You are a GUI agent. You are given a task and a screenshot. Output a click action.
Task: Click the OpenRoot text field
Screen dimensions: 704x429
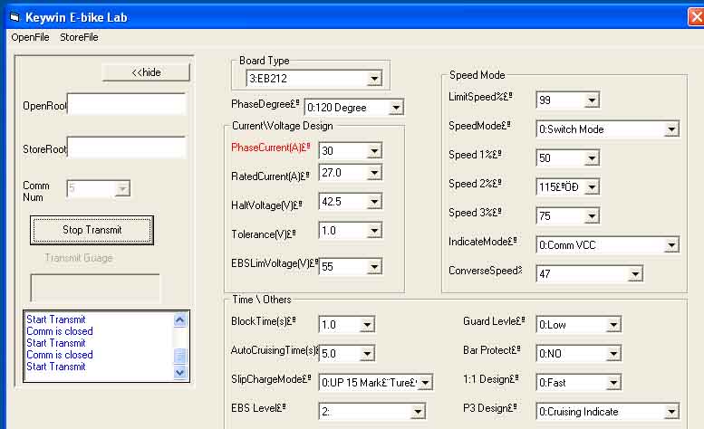coord(127,105)
